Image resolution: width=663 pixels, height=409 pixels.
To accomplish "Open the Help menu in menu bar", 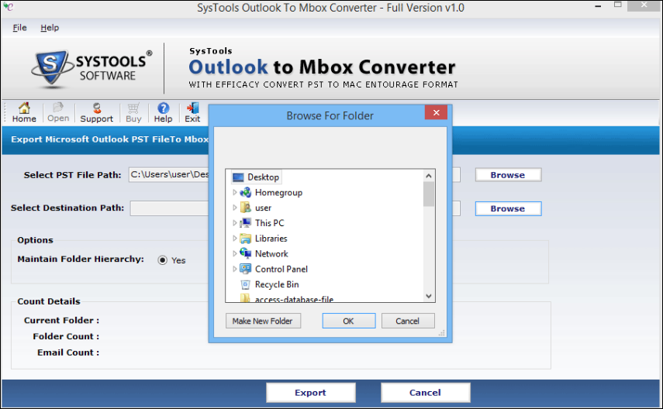I will [x=50, y=27].
